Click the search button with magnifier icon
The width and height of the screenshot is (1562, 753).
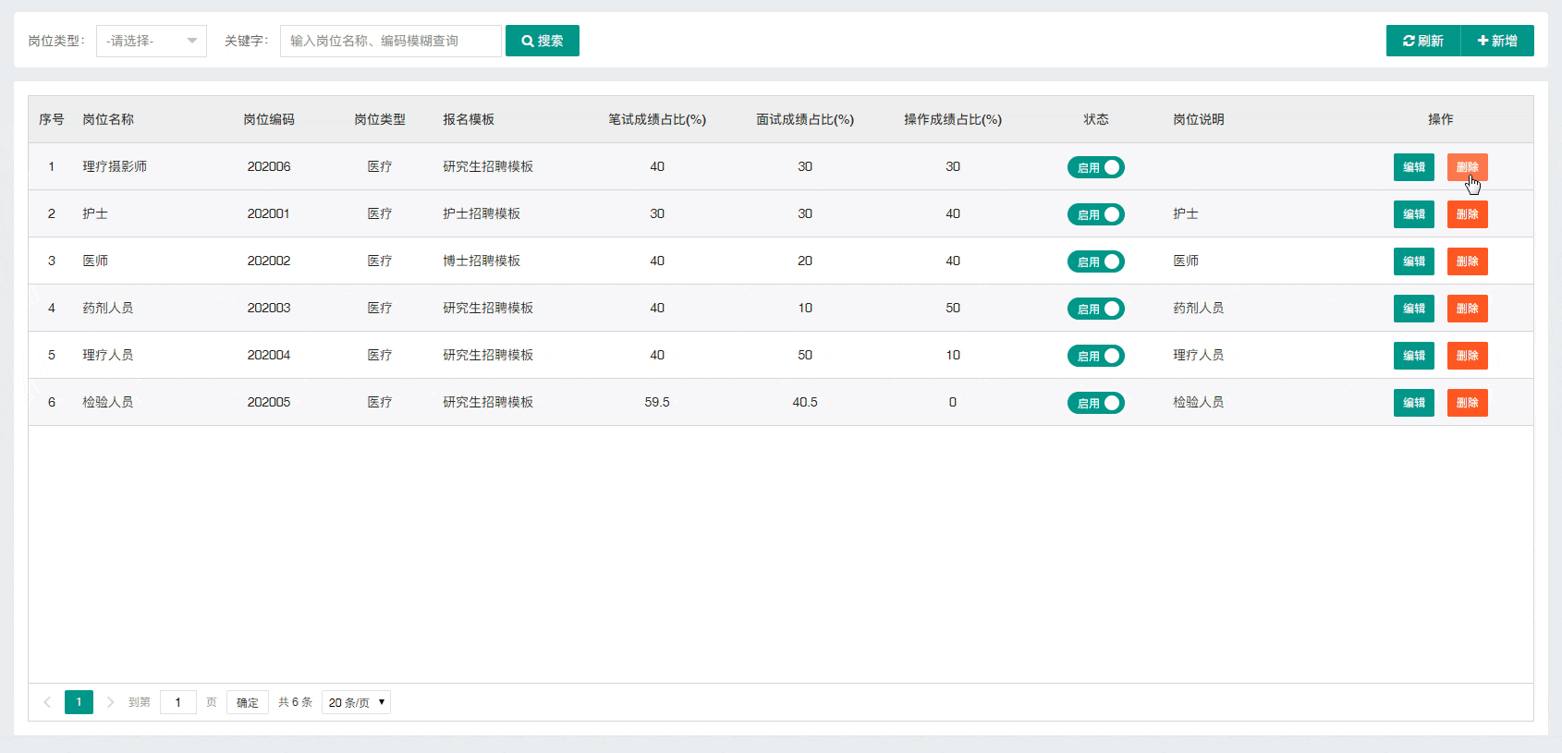(x=542, y=41)
